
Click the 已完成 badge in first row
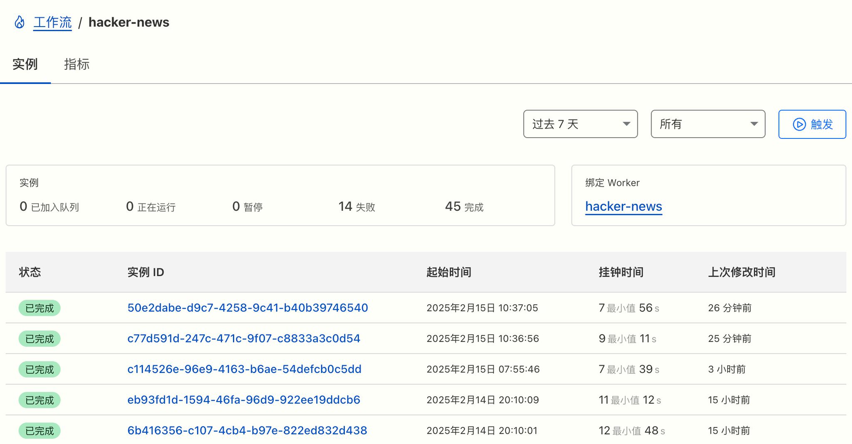point(40,308)
